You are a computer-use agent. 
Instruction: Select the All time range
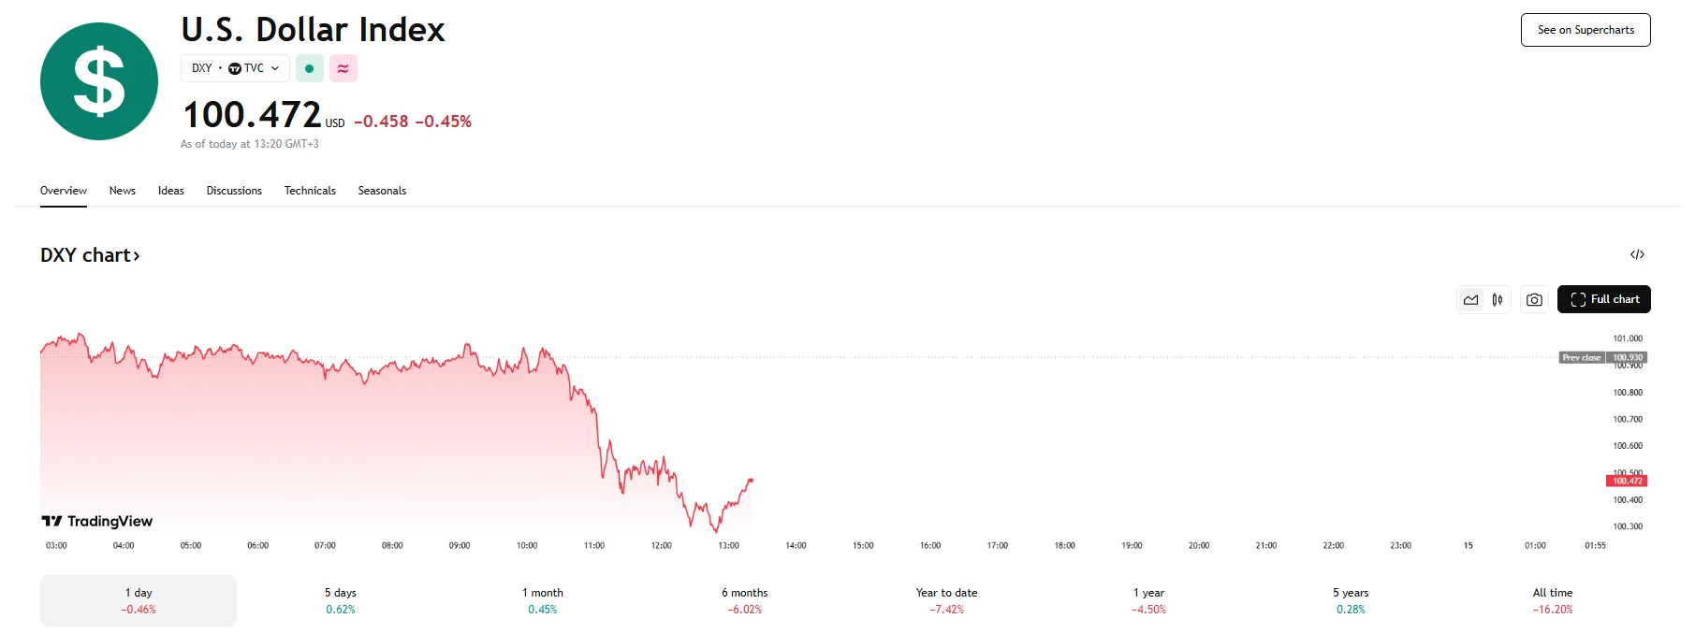[x=1552, y=600]
